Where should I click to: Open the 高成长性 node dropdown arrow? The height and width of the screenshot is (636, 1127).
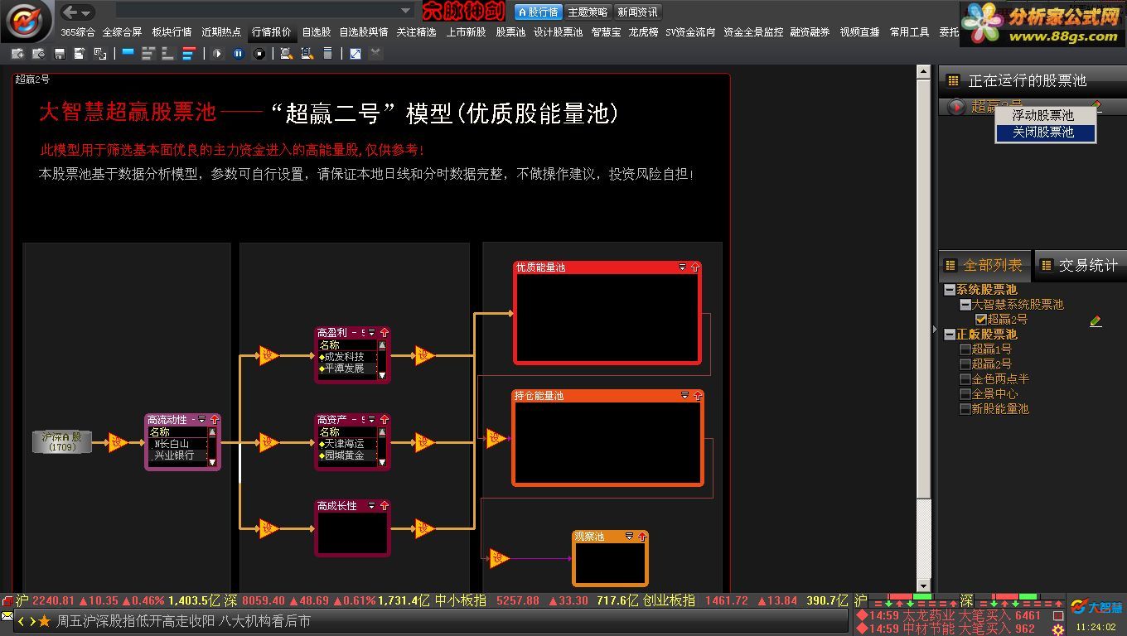[371, 506]
